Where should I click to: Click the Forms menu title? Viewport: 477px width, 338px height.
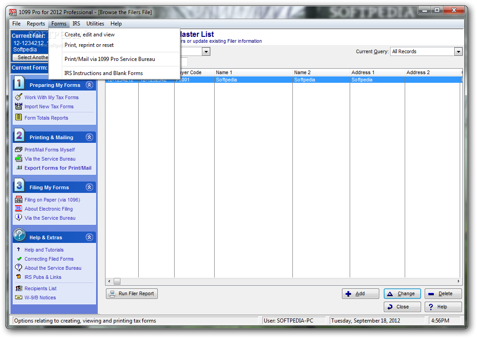coord(59,23)
